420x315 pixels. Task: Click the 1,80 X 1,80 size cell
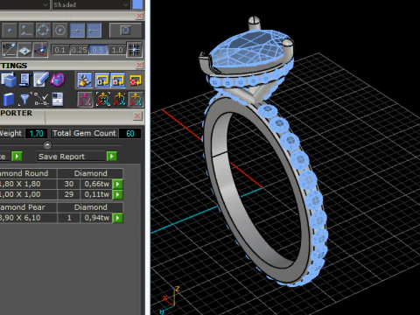[x=28, y=184]
